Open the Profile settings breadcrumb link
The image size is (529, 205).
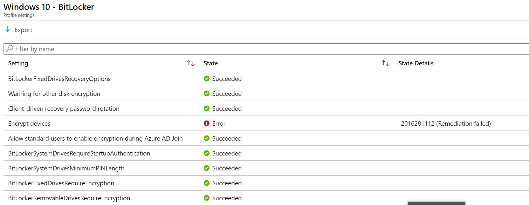(x=19, y=15)
